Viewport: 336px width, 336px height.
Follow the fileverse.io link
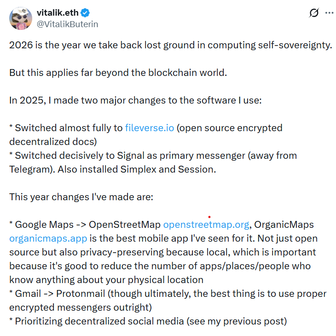pos(150,128)
